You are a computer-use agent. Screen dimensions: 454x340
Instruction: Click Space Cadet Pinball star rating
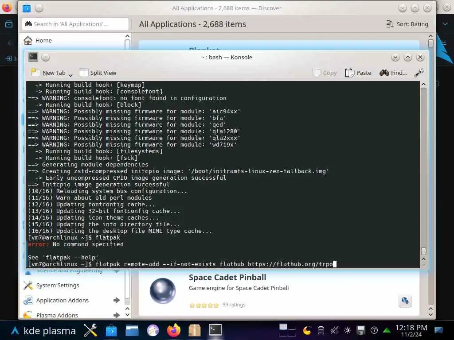pos(204,305)
